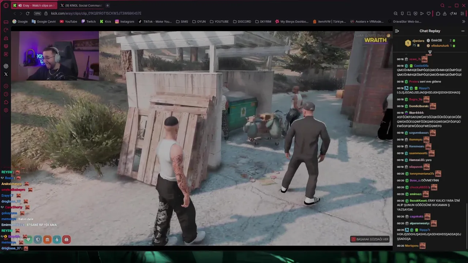This screenshot has height=263, width=468.
Task: Select chat username ilker4444
Action: (416, 113)
